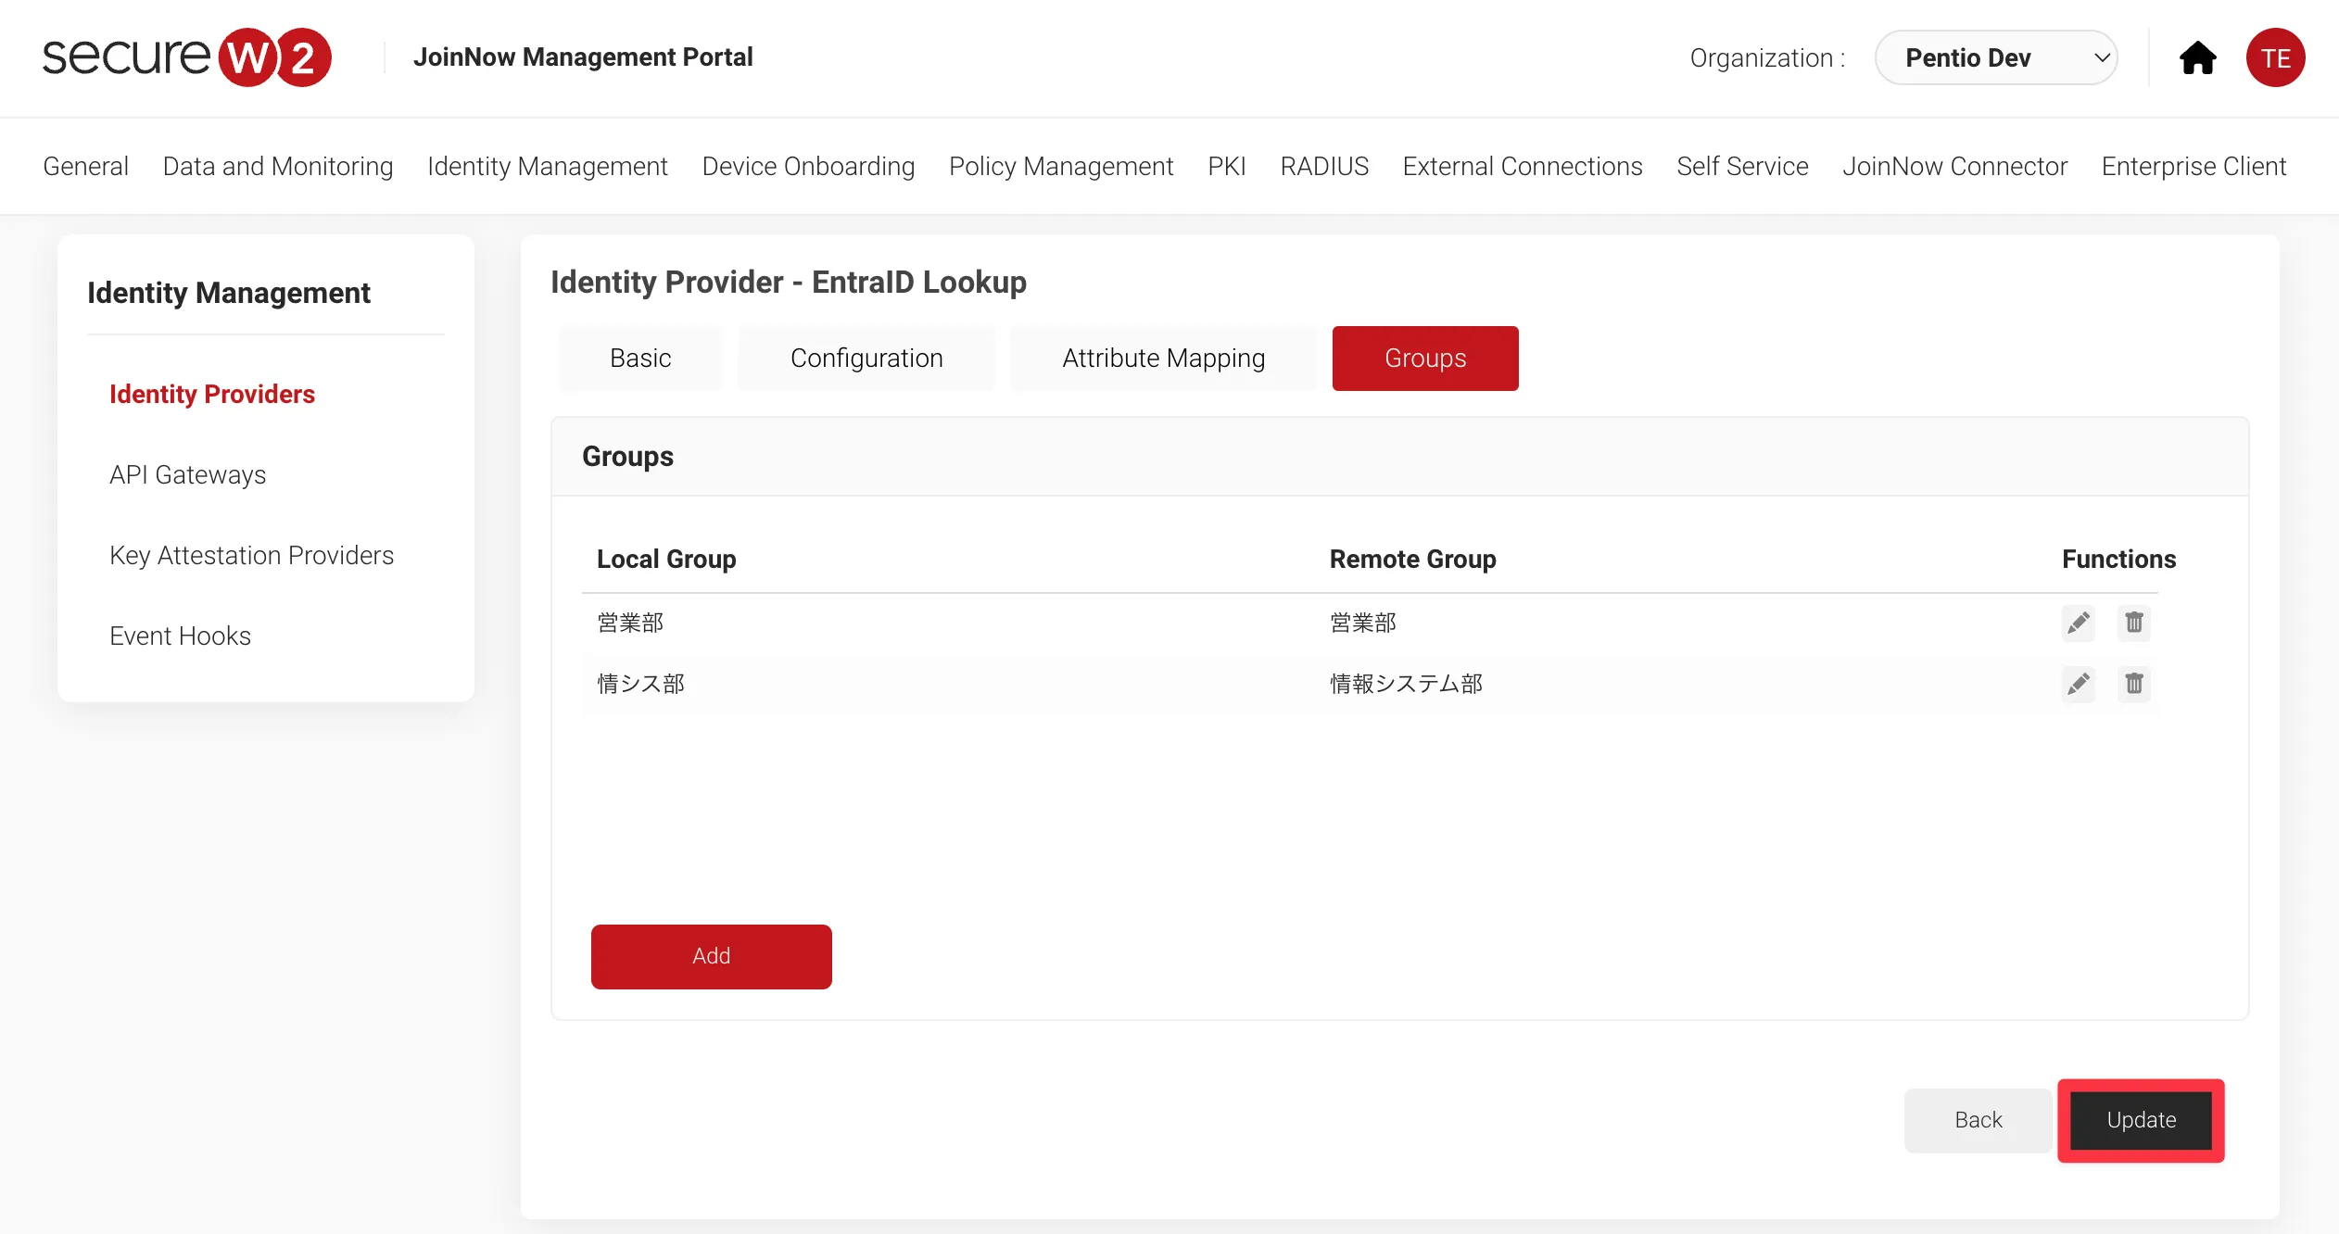This screenshot has width=2339, height=1234.
Task: Click the SecureW2 logo
Action: [x=187, y=57]
